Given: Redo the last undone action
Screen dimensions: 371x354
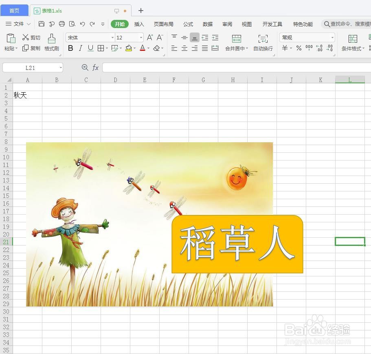Looking at the screenshot, I should (x=92, y=24).
